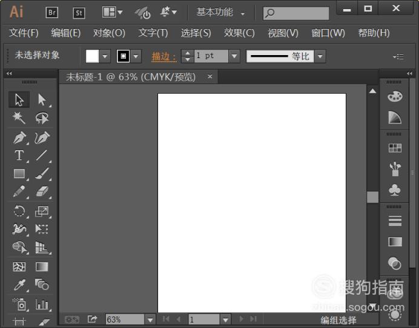Select the Scale tool
Viewport: 419px width, 328px height.
[x=42, y=211]
